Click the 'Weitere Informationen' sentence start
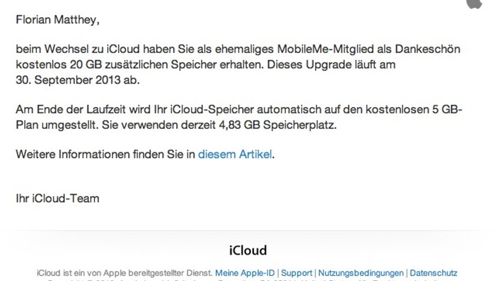 pos(72,154)
